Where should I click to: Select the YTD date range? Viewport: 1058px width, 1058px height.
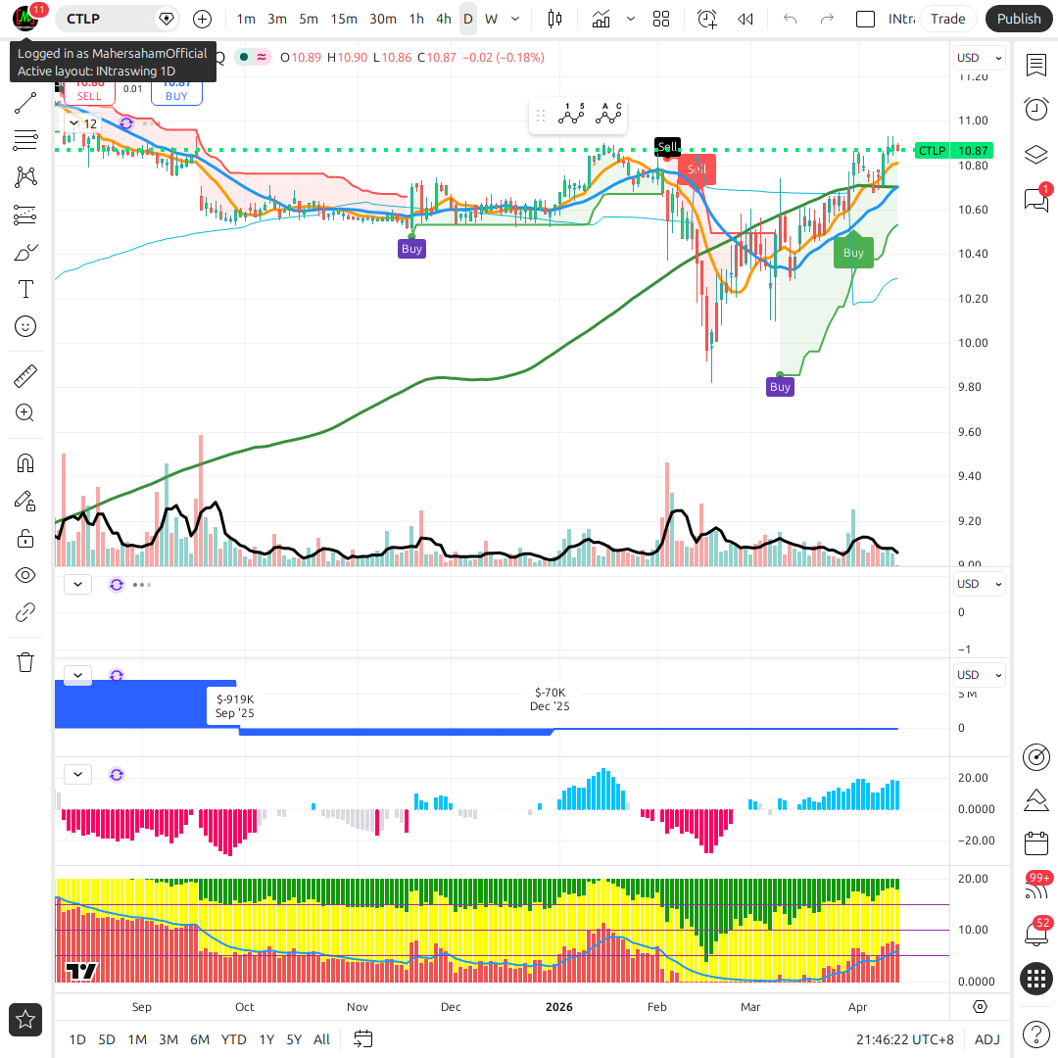coord(233,1039)
